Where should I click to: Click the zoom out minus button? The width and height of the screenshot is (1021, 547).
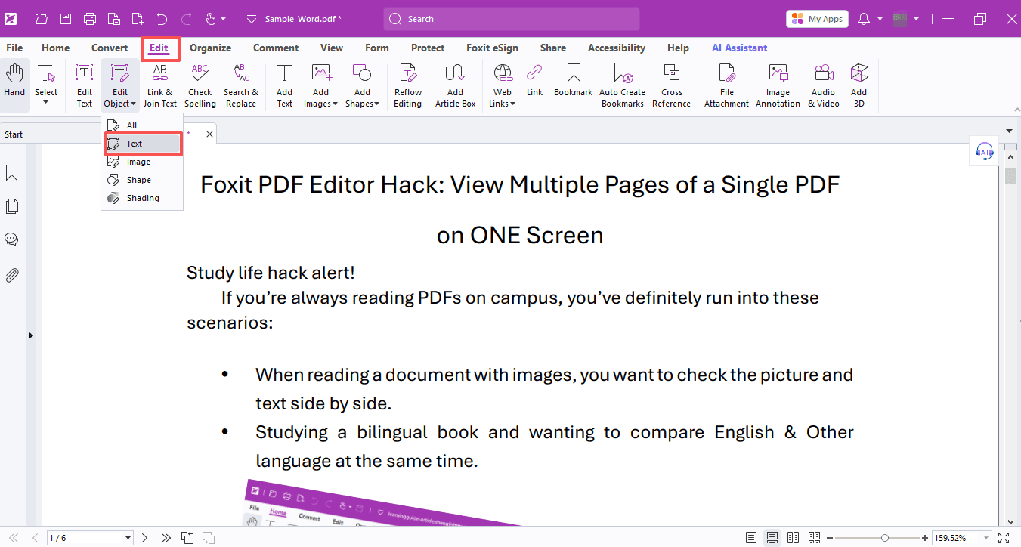829,538
